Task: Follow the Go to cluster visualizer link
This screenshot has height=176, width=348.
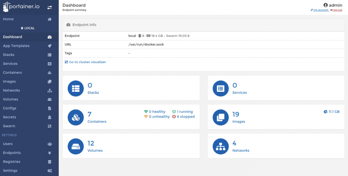Action: pos(85,62)
